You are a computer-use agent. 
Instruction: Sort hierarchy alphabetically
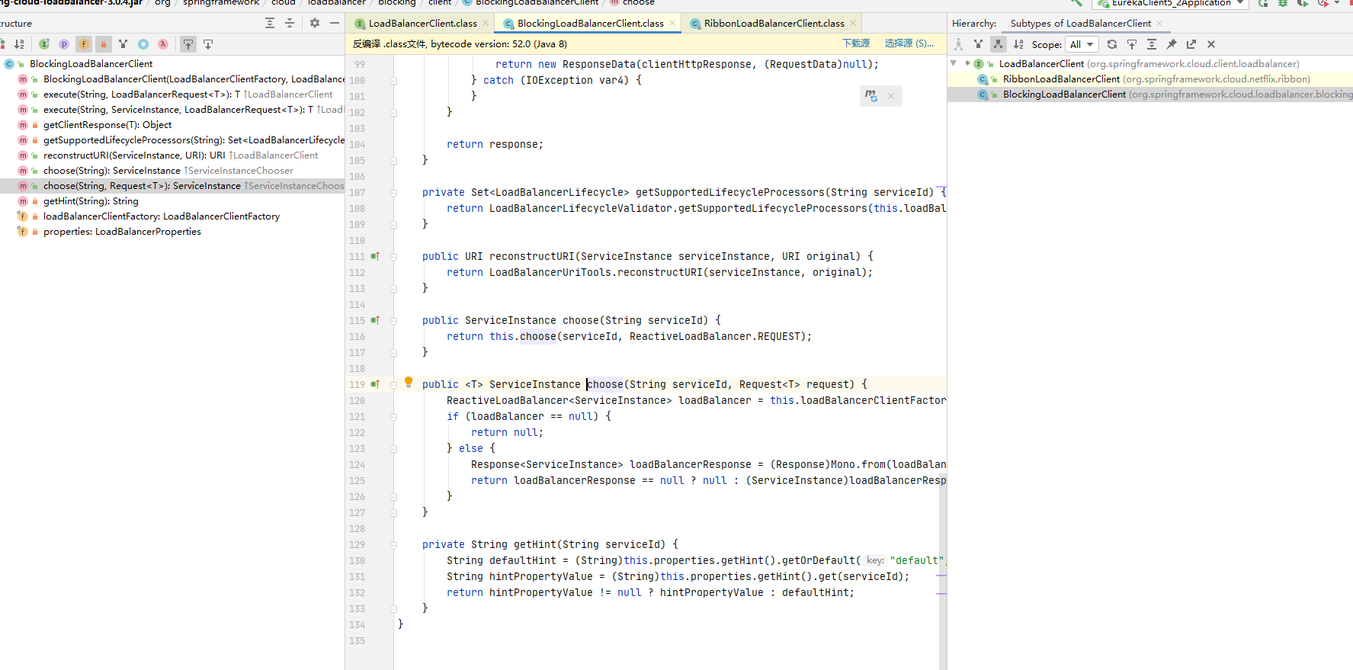click(x=1018, y=44)
